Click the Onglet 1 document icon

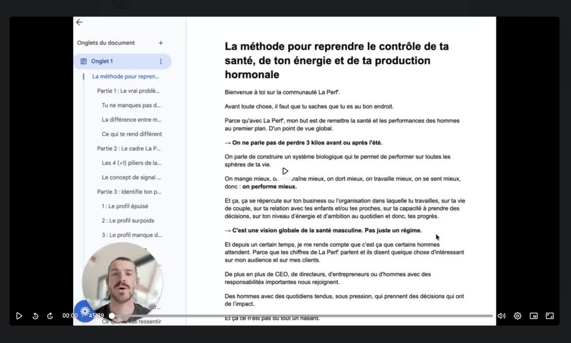tap(84, 61)
